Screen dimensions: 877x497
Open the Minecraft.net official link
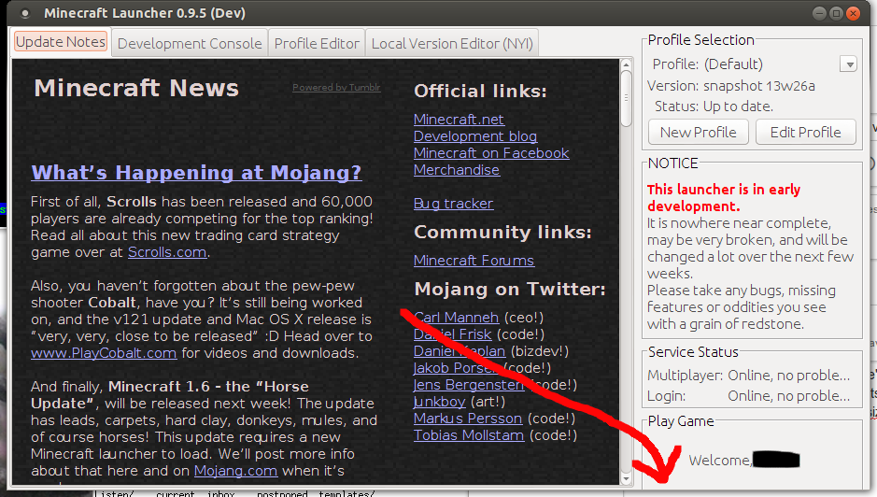(459, 120)
